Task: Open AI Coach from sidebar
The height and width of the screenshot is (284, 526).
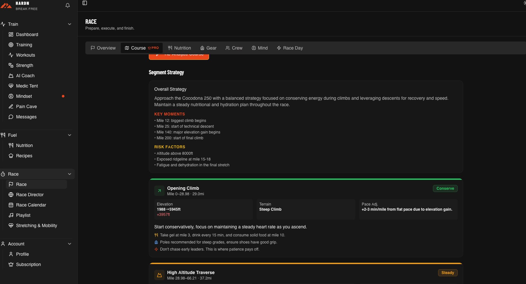Action: click(x=25, y=76)
